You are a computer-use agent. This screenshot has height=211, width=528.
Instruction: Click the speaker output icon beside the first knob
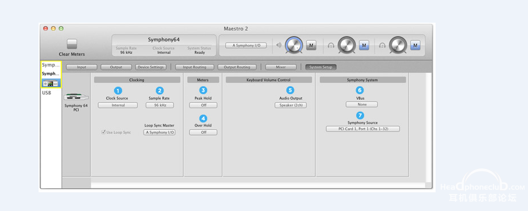(279, 45)
